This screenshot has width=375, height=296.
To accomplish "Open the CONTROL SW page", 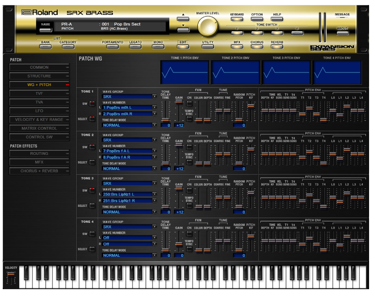I will [40, 137].
